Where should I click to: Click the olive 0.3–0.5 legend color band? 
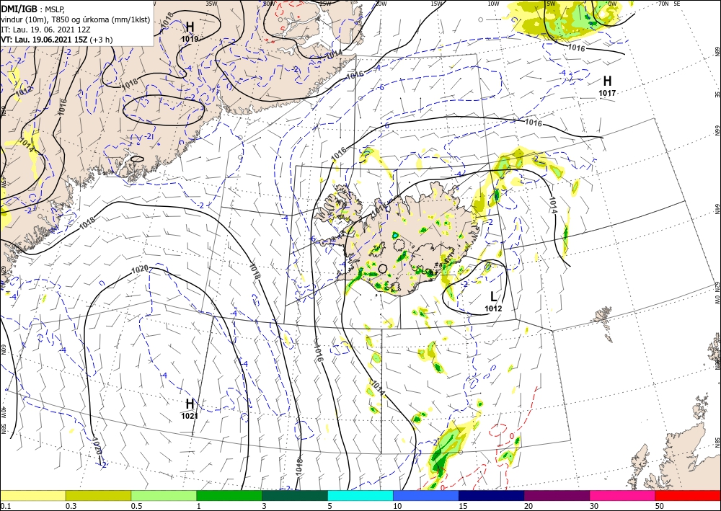pos(98,495)
